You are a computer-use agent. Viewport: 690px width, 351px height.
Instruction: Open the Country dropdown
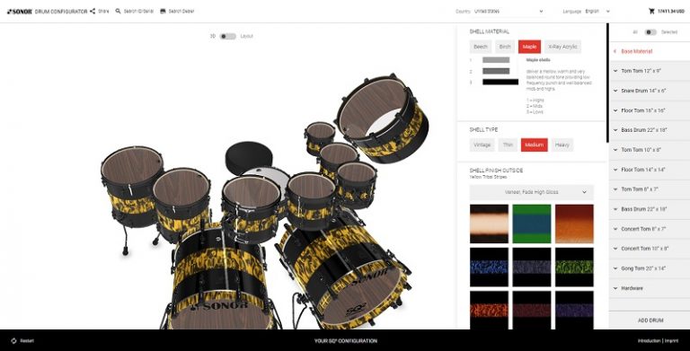pos(509,12)
